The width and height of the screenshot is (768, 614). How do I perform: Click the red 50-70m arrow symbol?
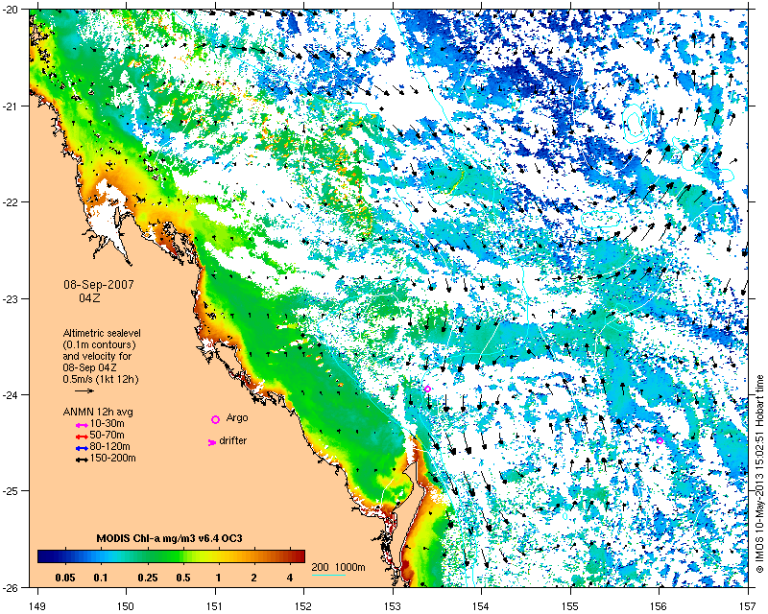coord(82,437)
